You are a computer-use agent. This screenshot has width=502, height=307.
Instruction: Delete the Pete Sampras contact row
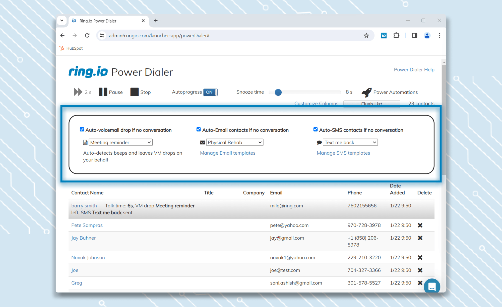click(420, 225)
